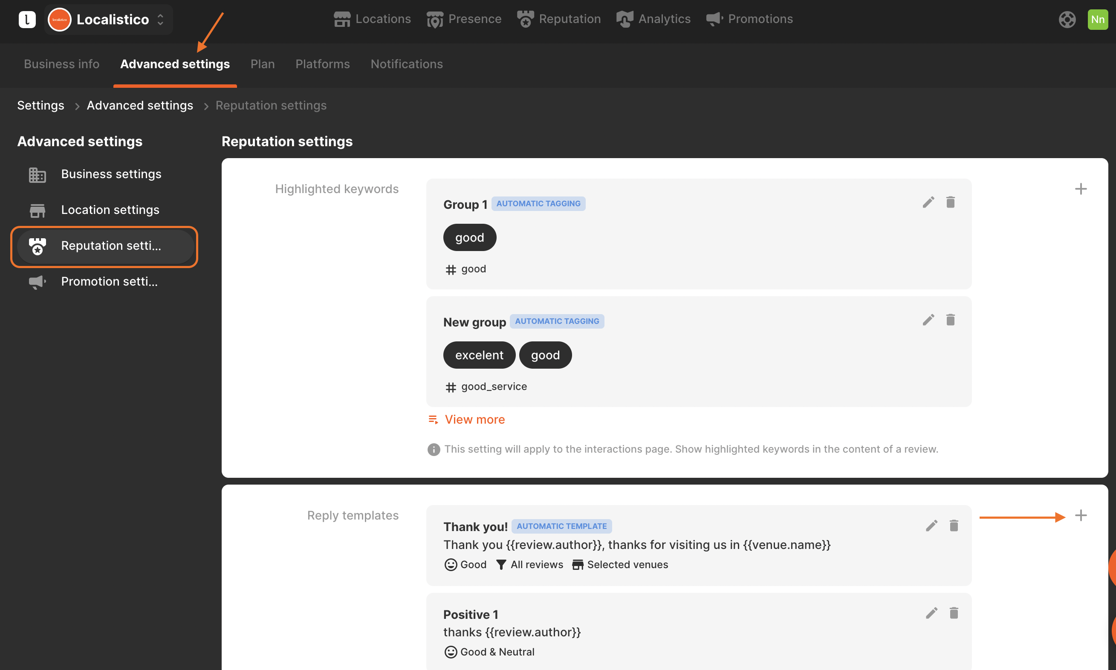
Task: Click the Good & Neutral sentiment label
Action: click(489, 653)
